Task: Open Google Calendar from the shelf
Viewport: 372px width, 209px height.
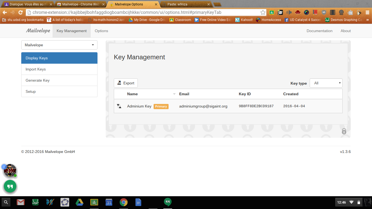Action: (109, 202)
